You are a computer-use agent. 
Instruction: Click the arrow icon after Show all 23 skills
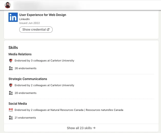coord(94,128)
